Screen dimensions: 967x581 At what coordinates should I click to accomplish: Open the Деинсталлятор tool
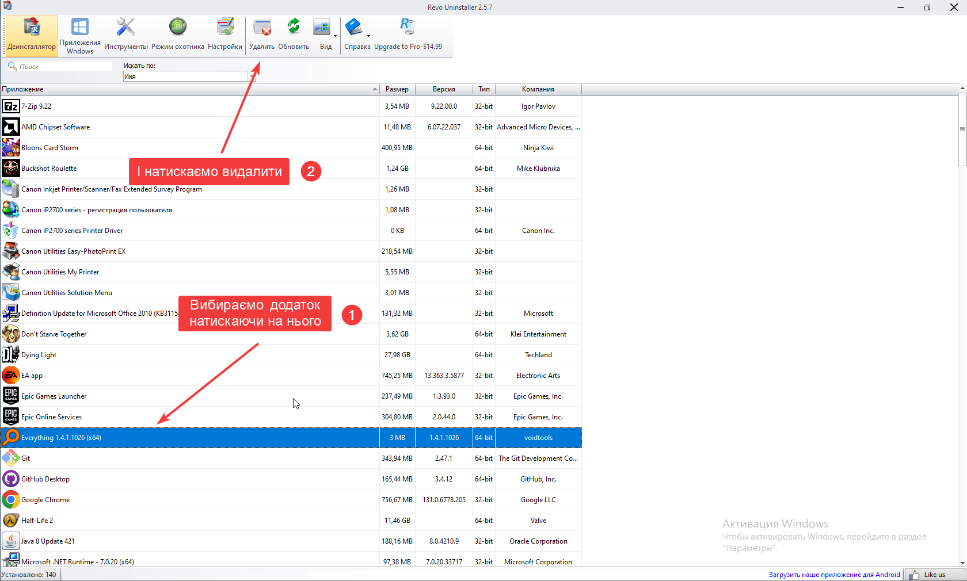(x=32, y=35)
